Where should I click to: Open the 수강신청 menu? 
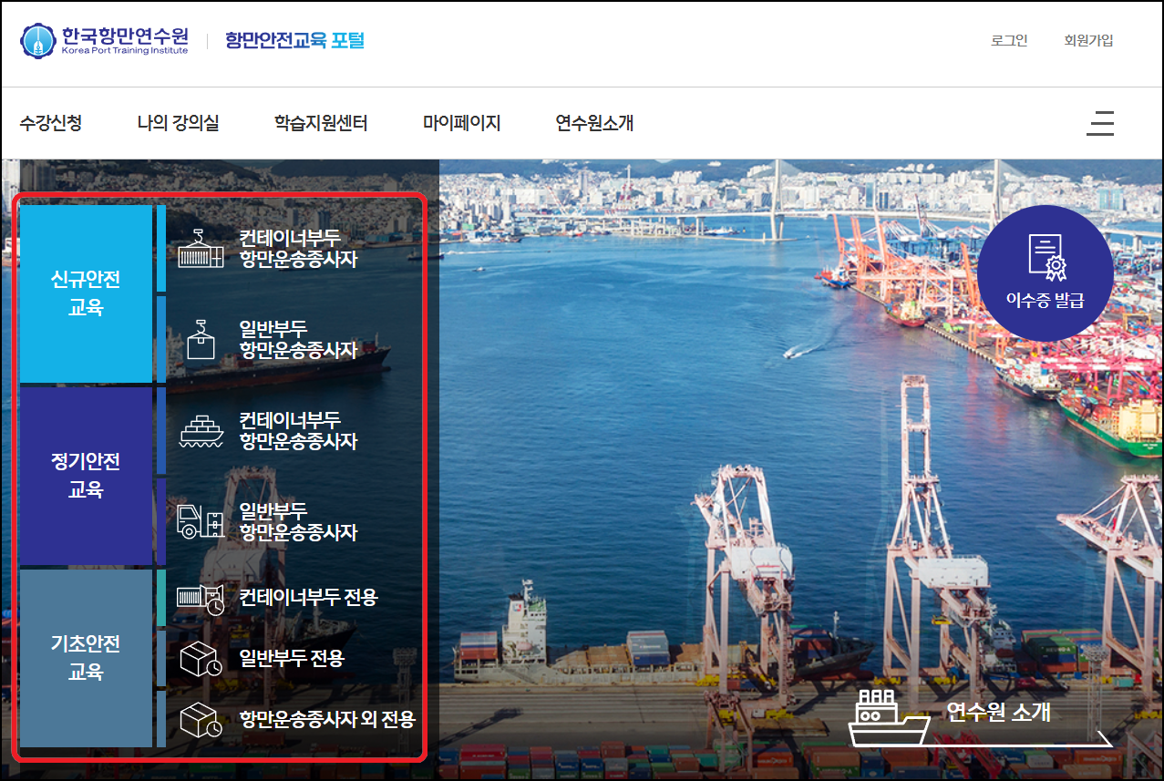[52, 123]
